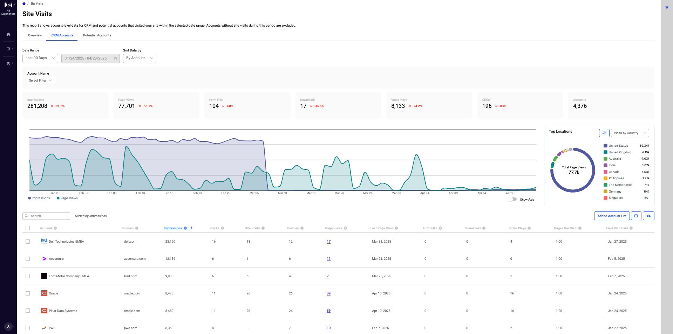Click the Site Visits breadcrumb
Screen dimensions: 673x334
(x=37, y=4)
